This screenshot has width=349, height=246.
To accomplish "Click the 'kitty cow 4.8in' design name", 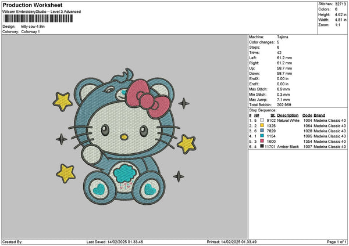I will tap(33, 27).
